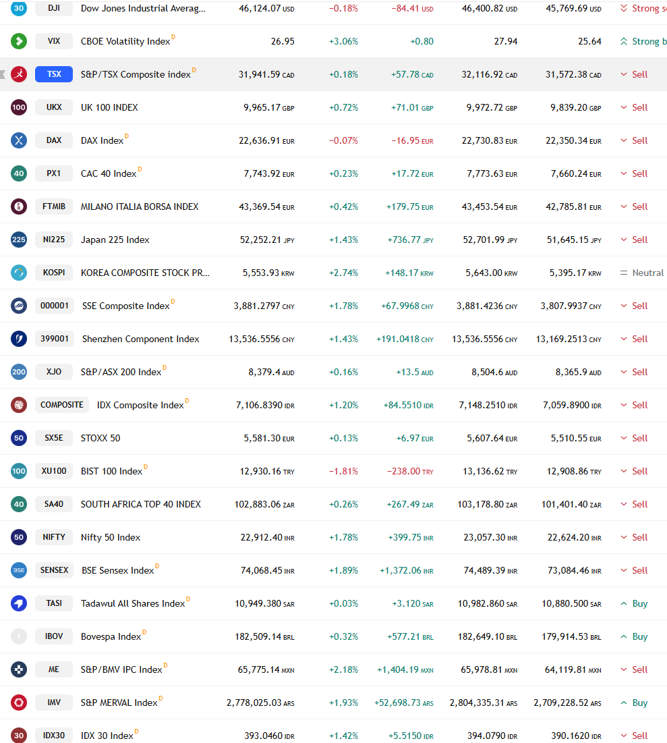
Task: Open Tadawul All Shares Index link
Action: 133,603
